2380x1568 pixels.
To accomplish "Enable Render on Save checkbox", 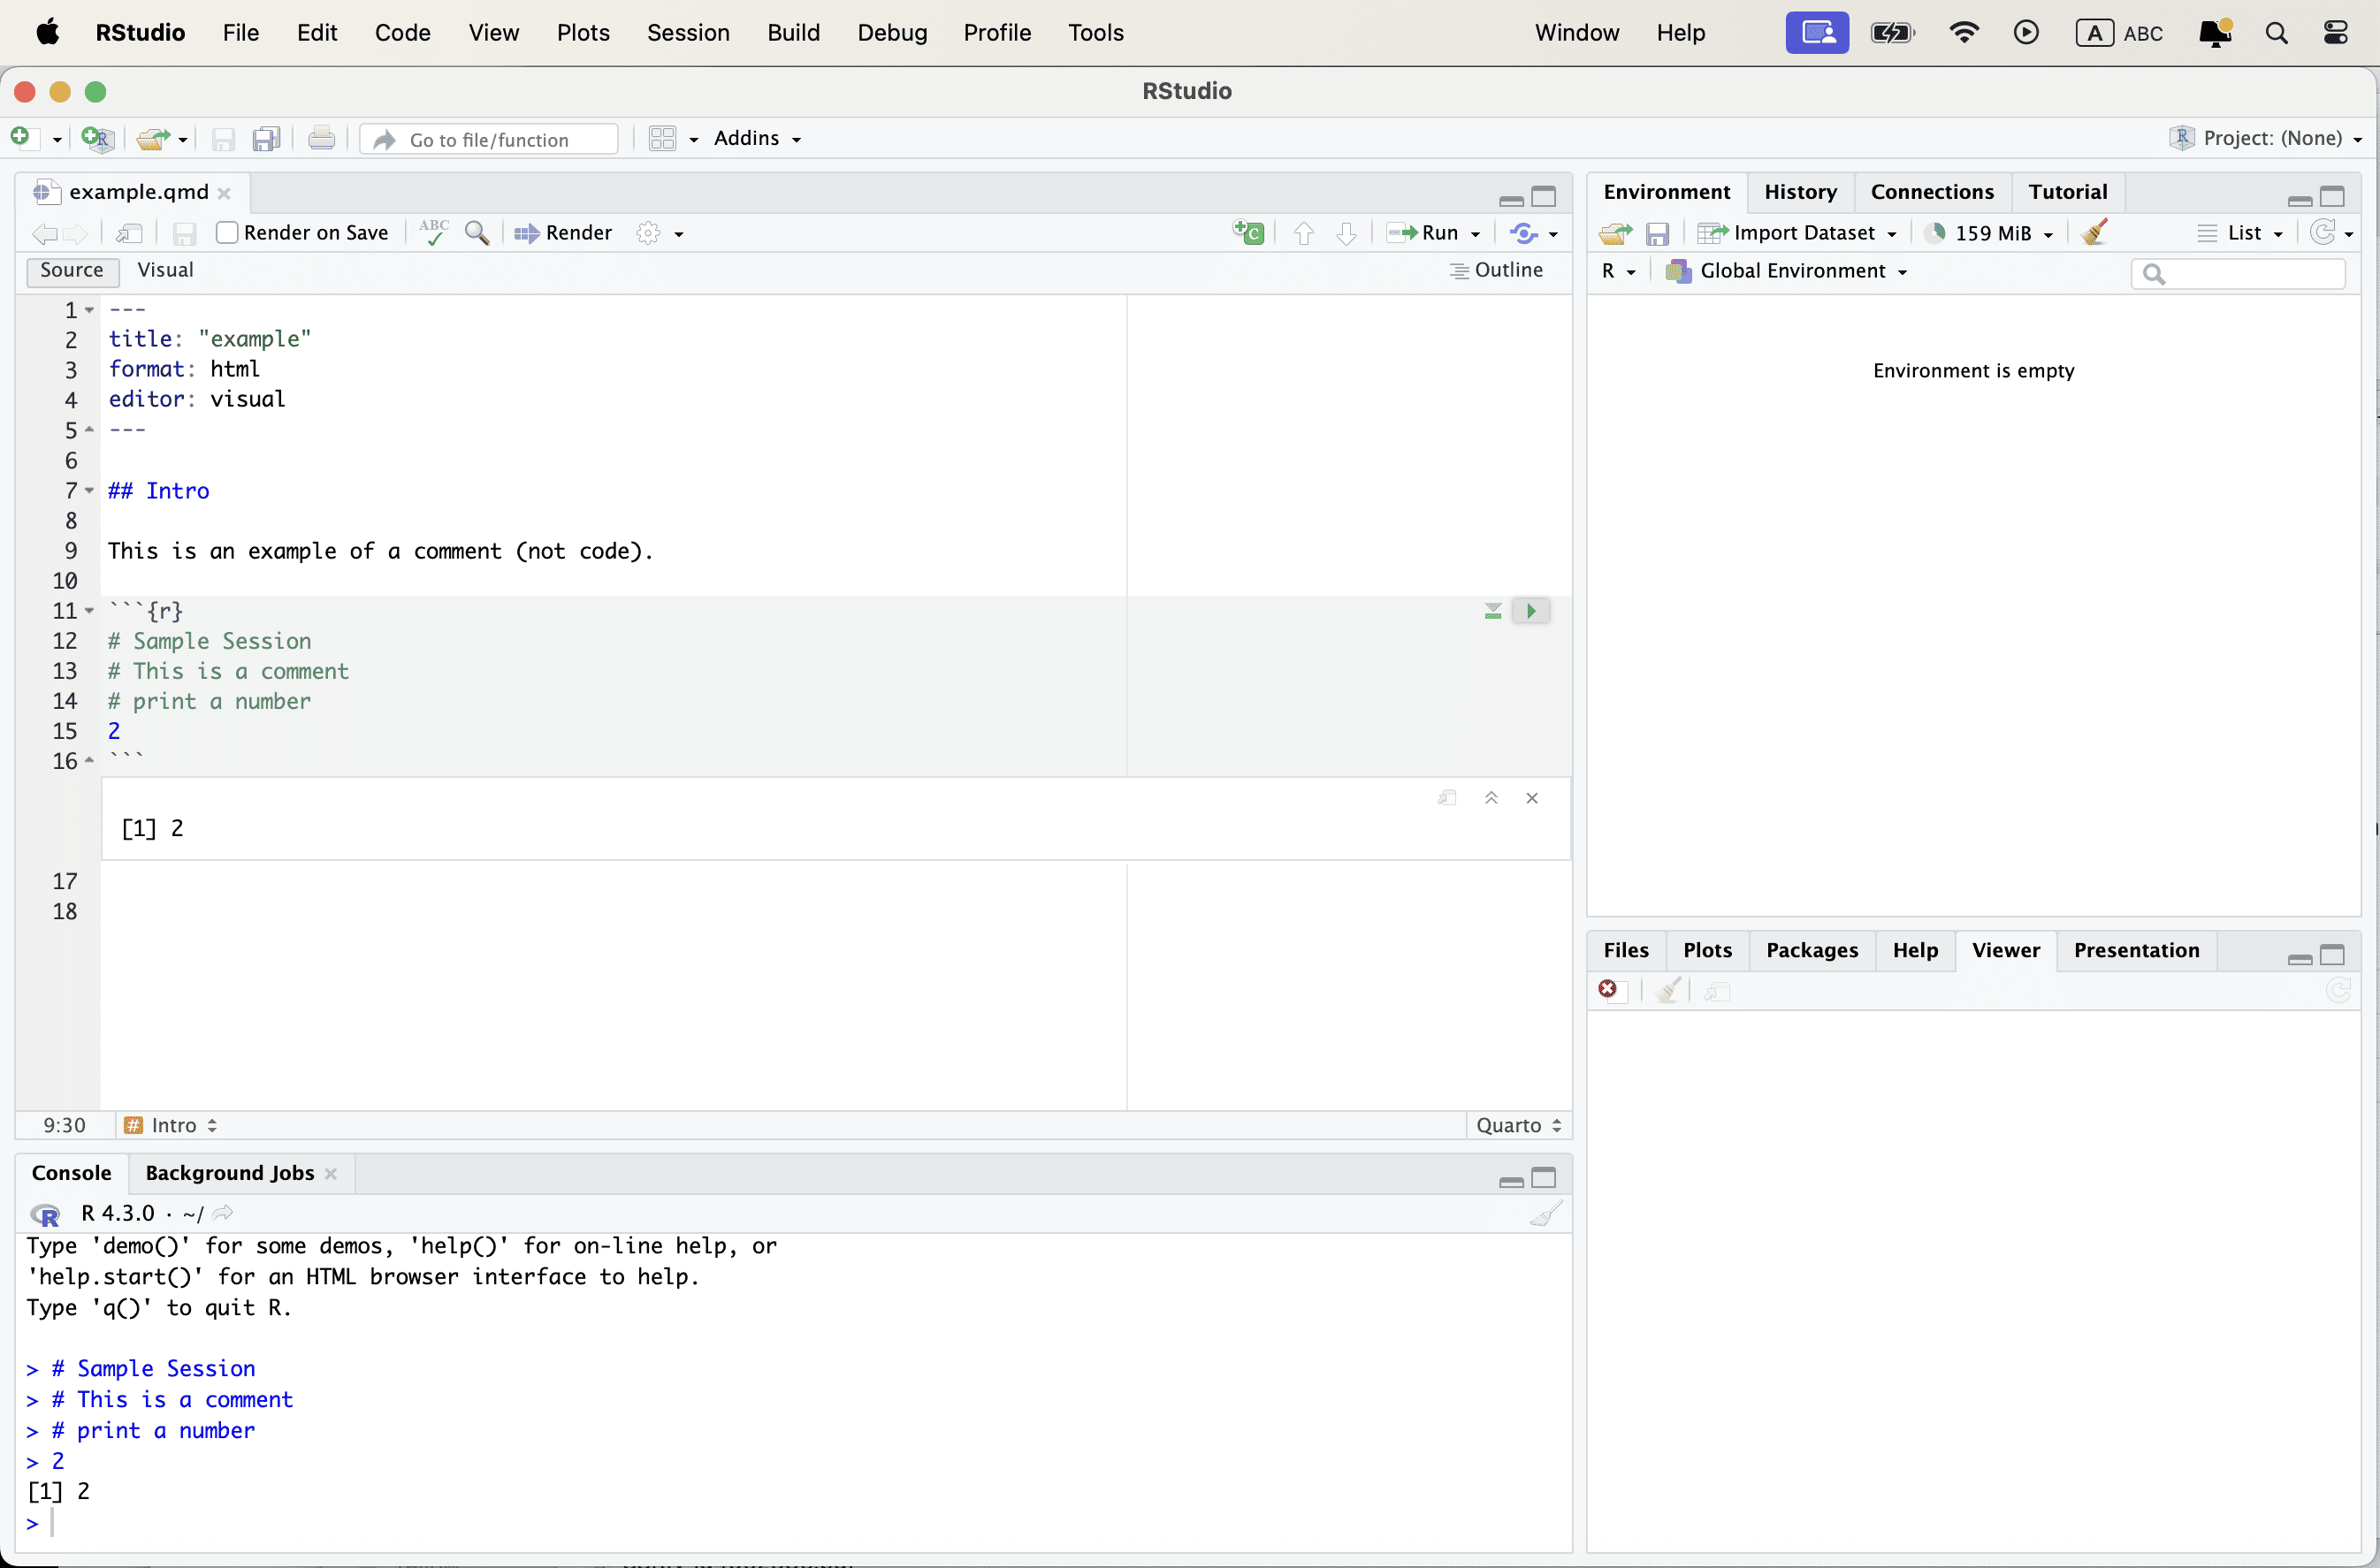I will (x=227, y=233).
